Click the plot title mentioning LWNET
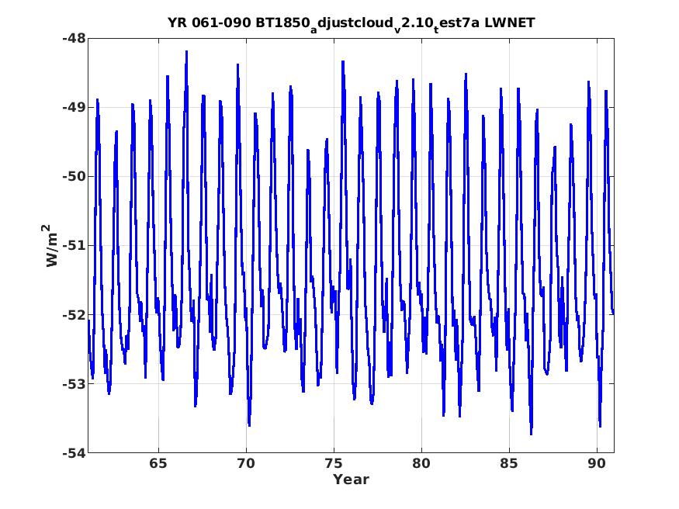The width and height of the screenshot is (679, 509). click(352, 23)
